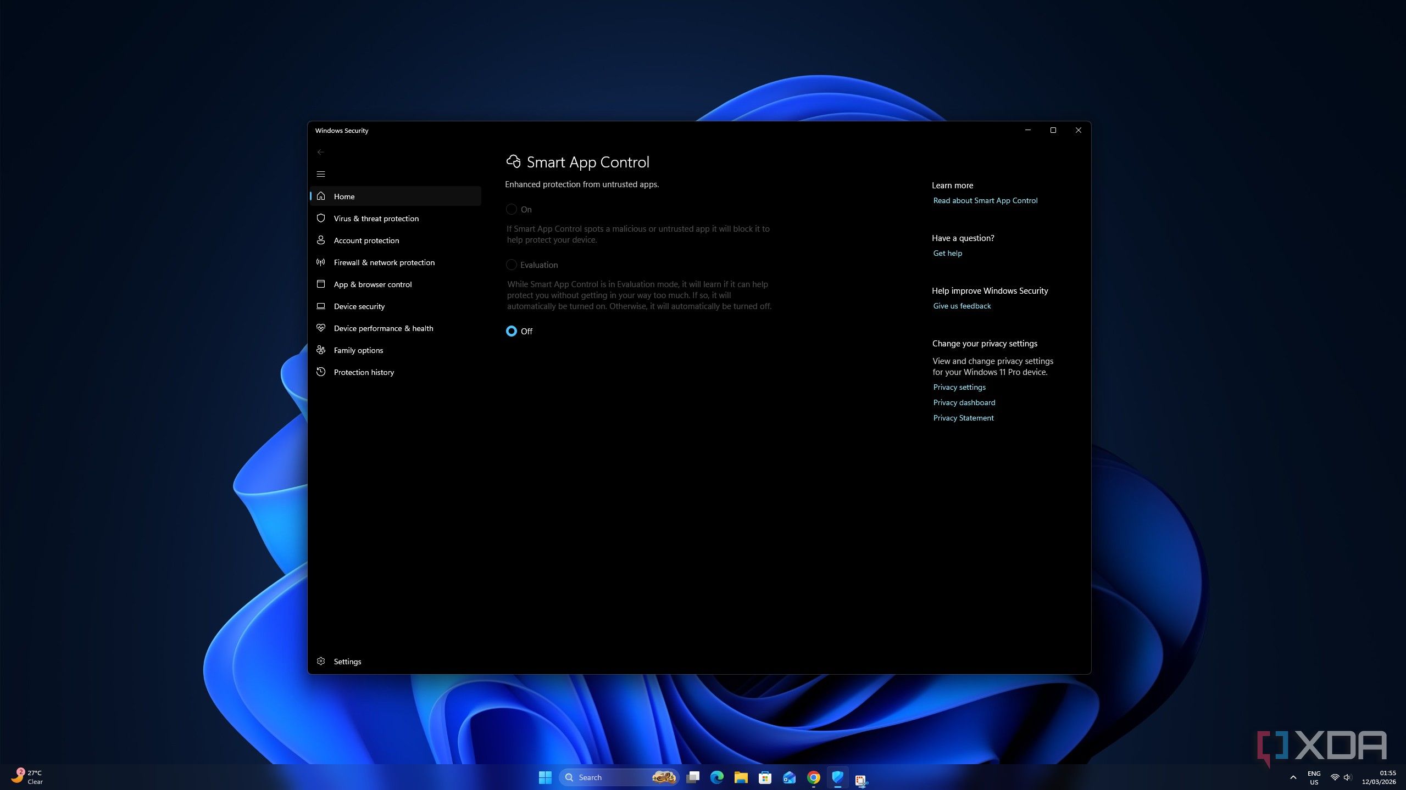
Task: Click the 'Windows Security' window title text
Action: [x=342, y=130]
